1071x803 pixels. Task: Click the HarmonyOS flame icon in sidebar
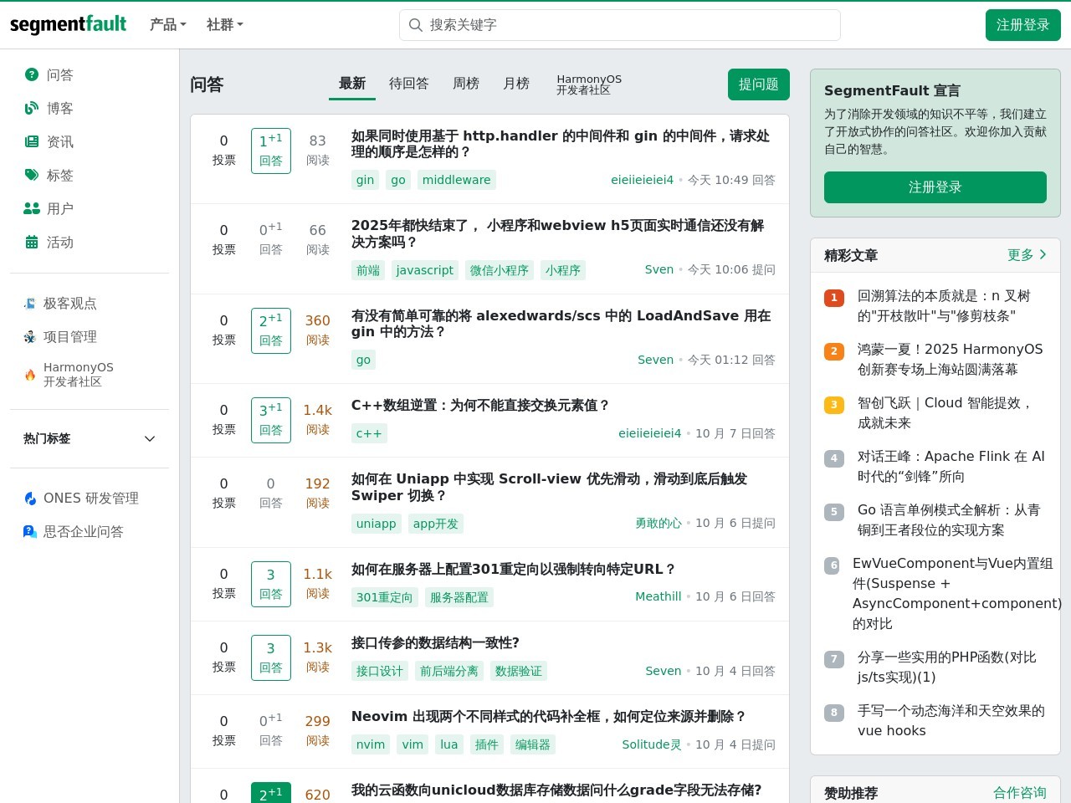30,375
